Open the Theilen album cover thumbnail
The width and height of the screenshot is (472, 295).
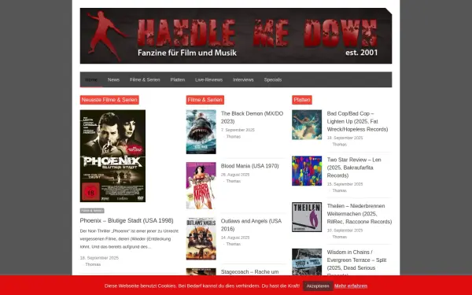tap(307, 217)
